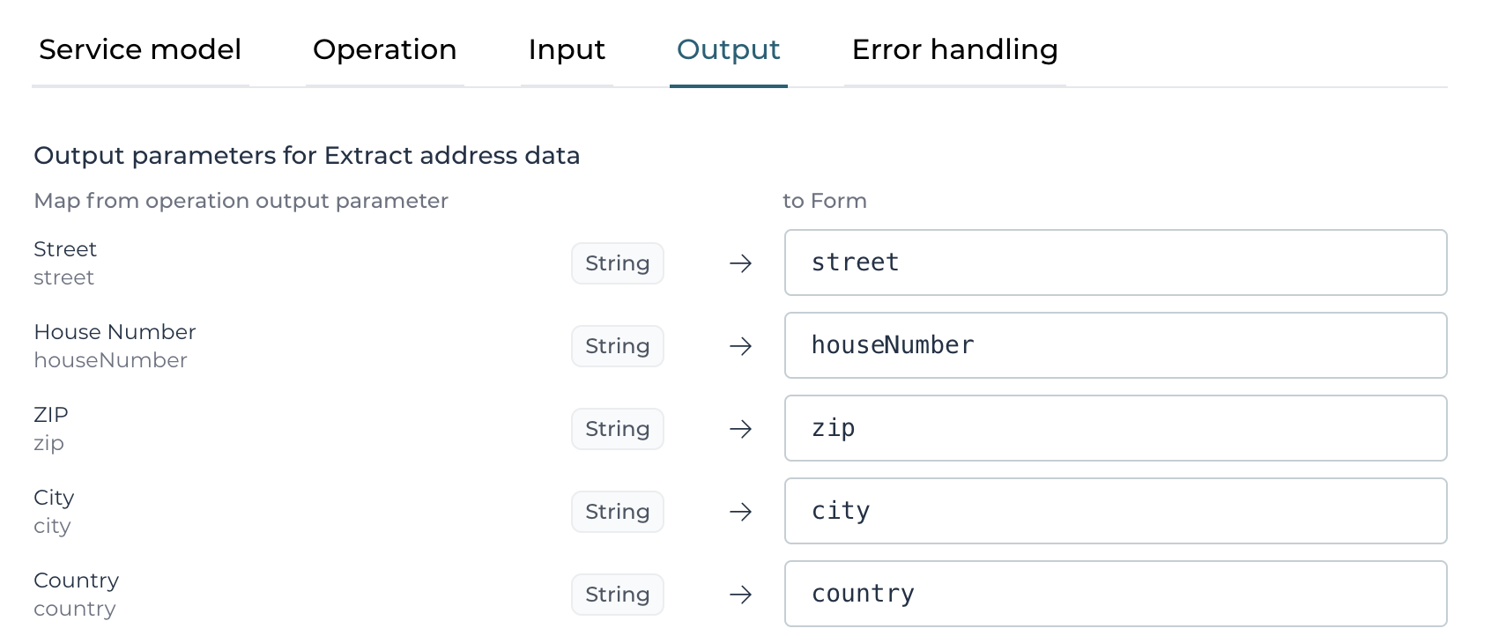Focus the city form field
This screenshot has width=1491, height=643.
[1115, 511]
